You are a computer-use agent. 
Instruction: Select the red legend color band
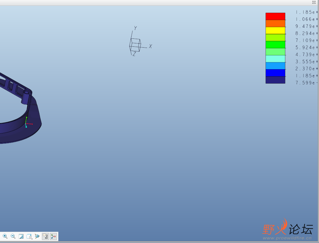click(275, 16)
